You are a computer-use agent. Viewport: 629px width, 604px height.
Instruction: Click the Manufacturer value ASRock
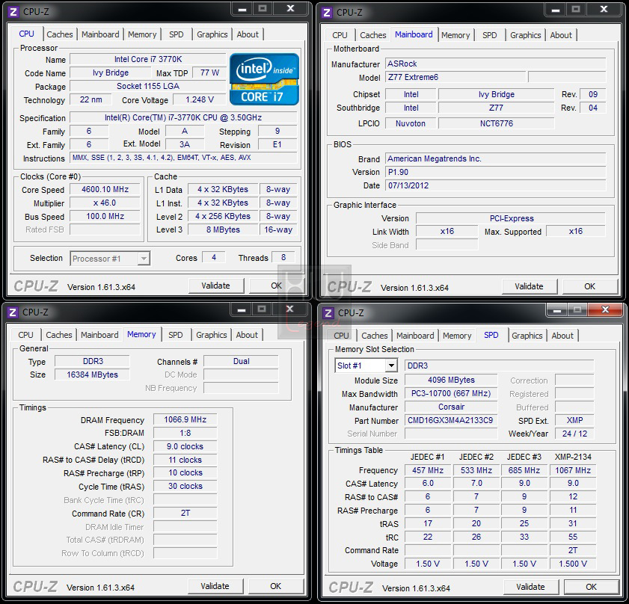[496, 64]
